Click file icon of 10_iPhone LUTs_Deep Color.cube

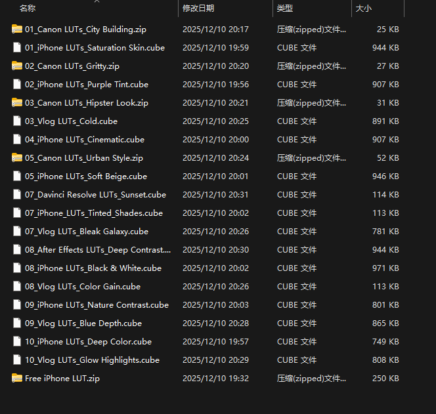[17, 341]
